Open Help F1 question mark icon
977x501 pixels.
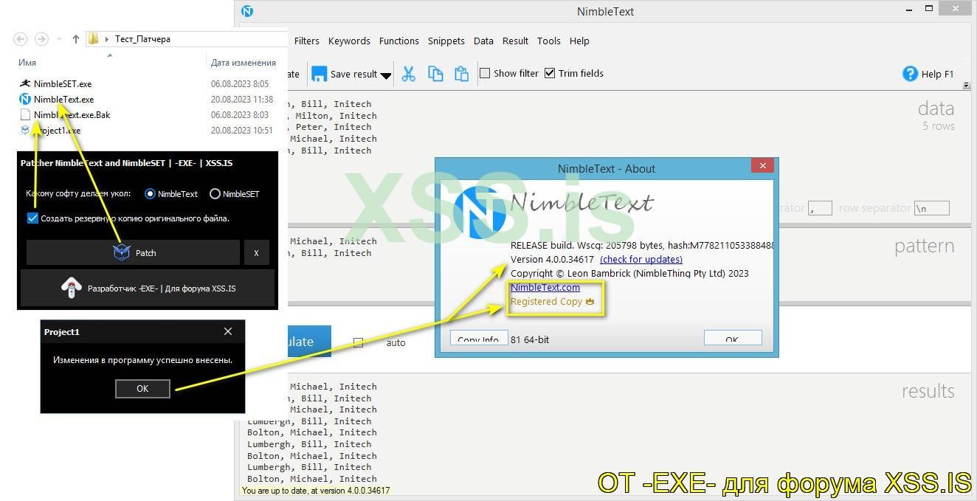[x=910, y=74]
